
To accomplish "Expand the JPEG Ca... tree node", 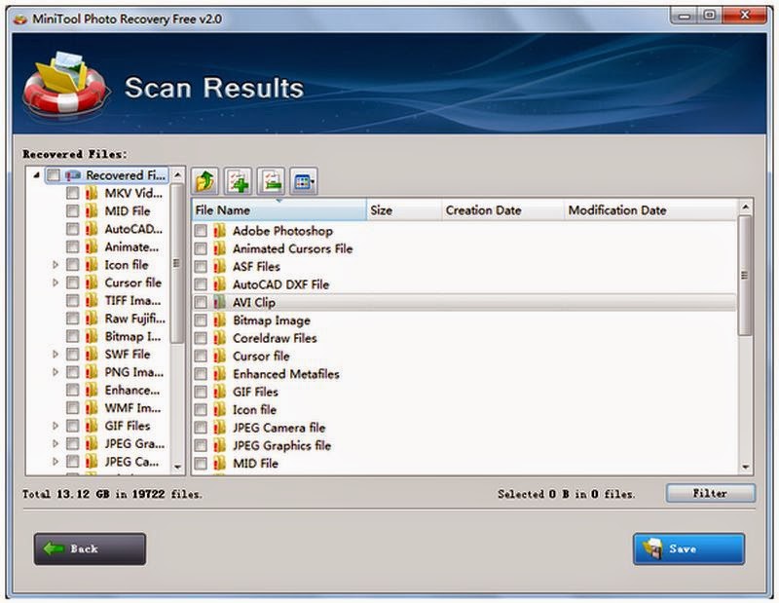I will point(56,462).
